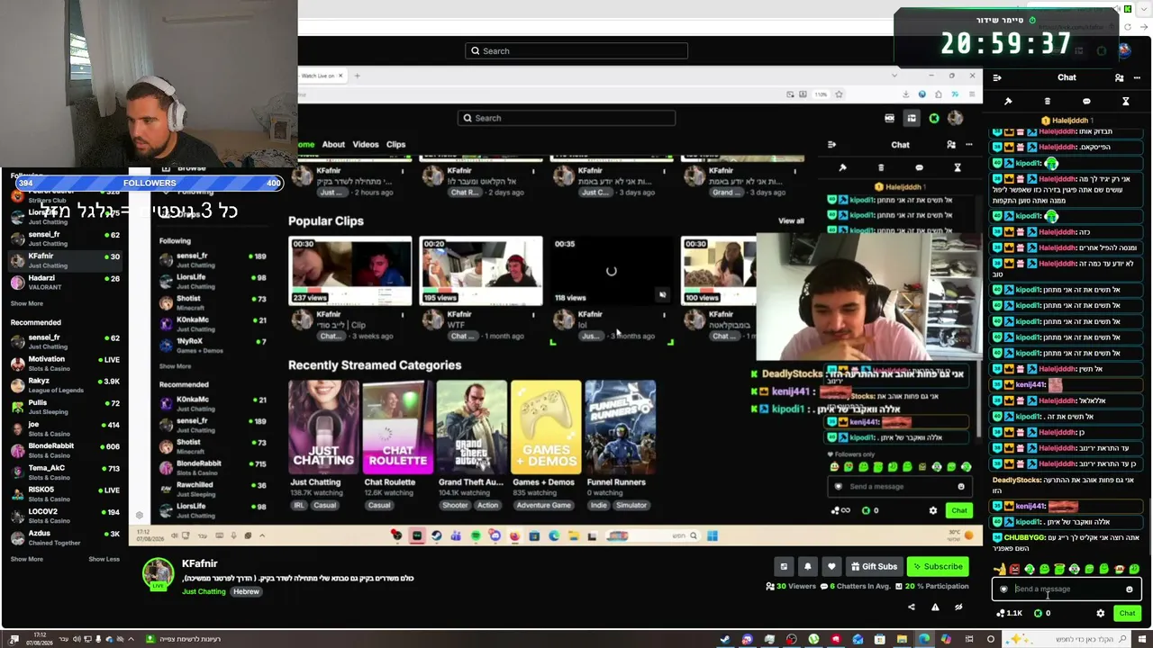The height and width of the screenshot is (648, 1153).
Task: Click gavel icon in inner stream chat
Action: 842,167
